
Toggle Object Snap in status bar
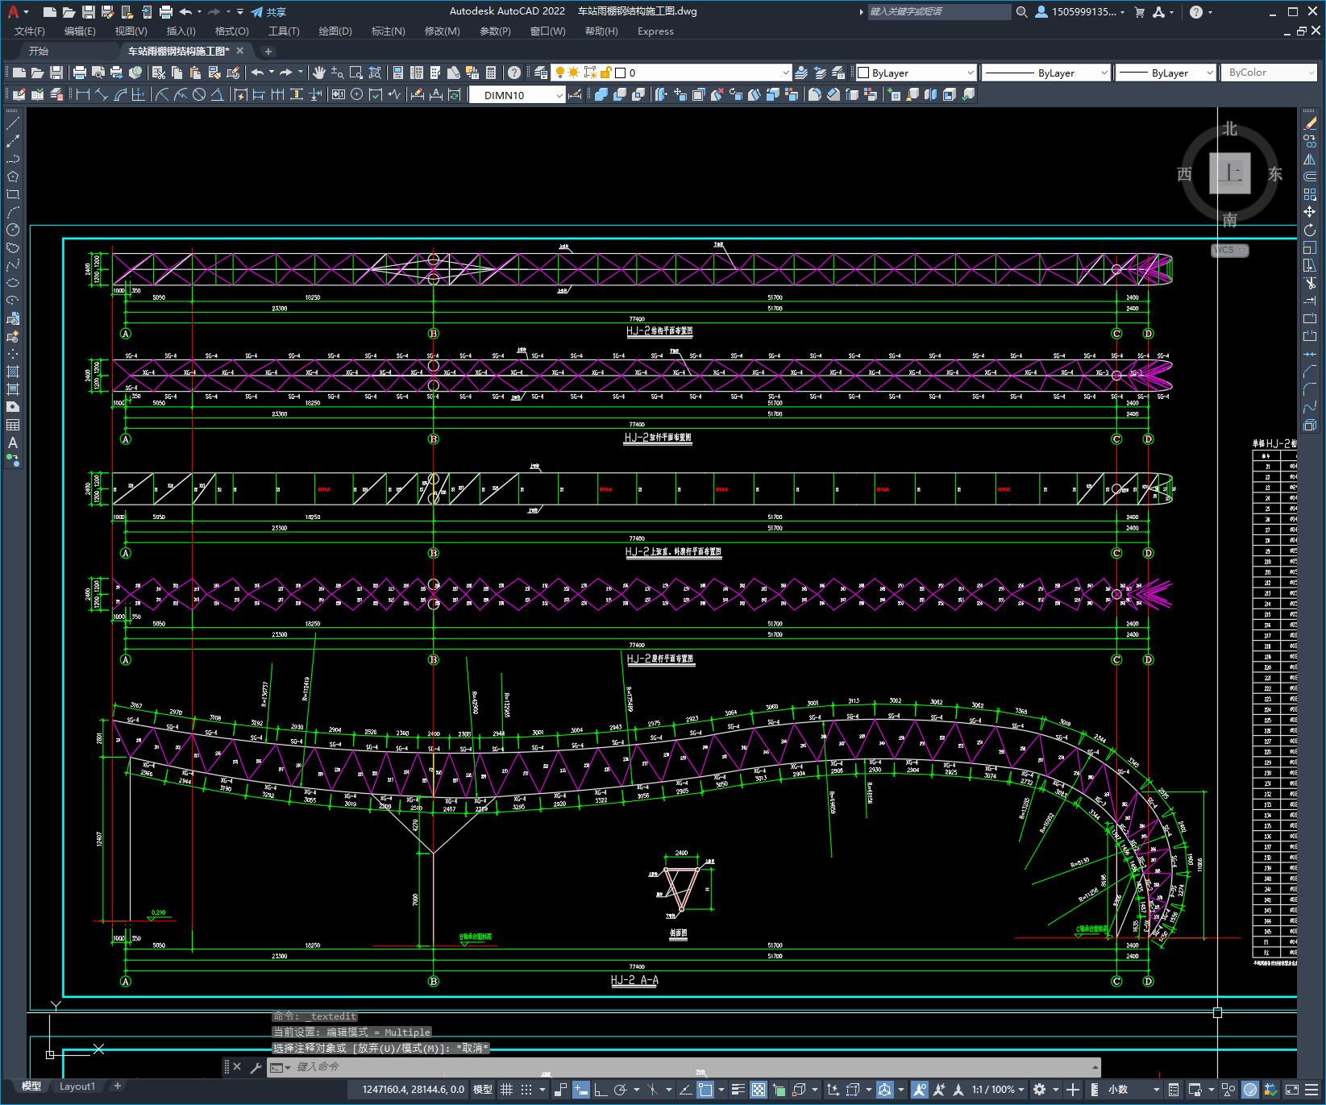(705, 1090)
